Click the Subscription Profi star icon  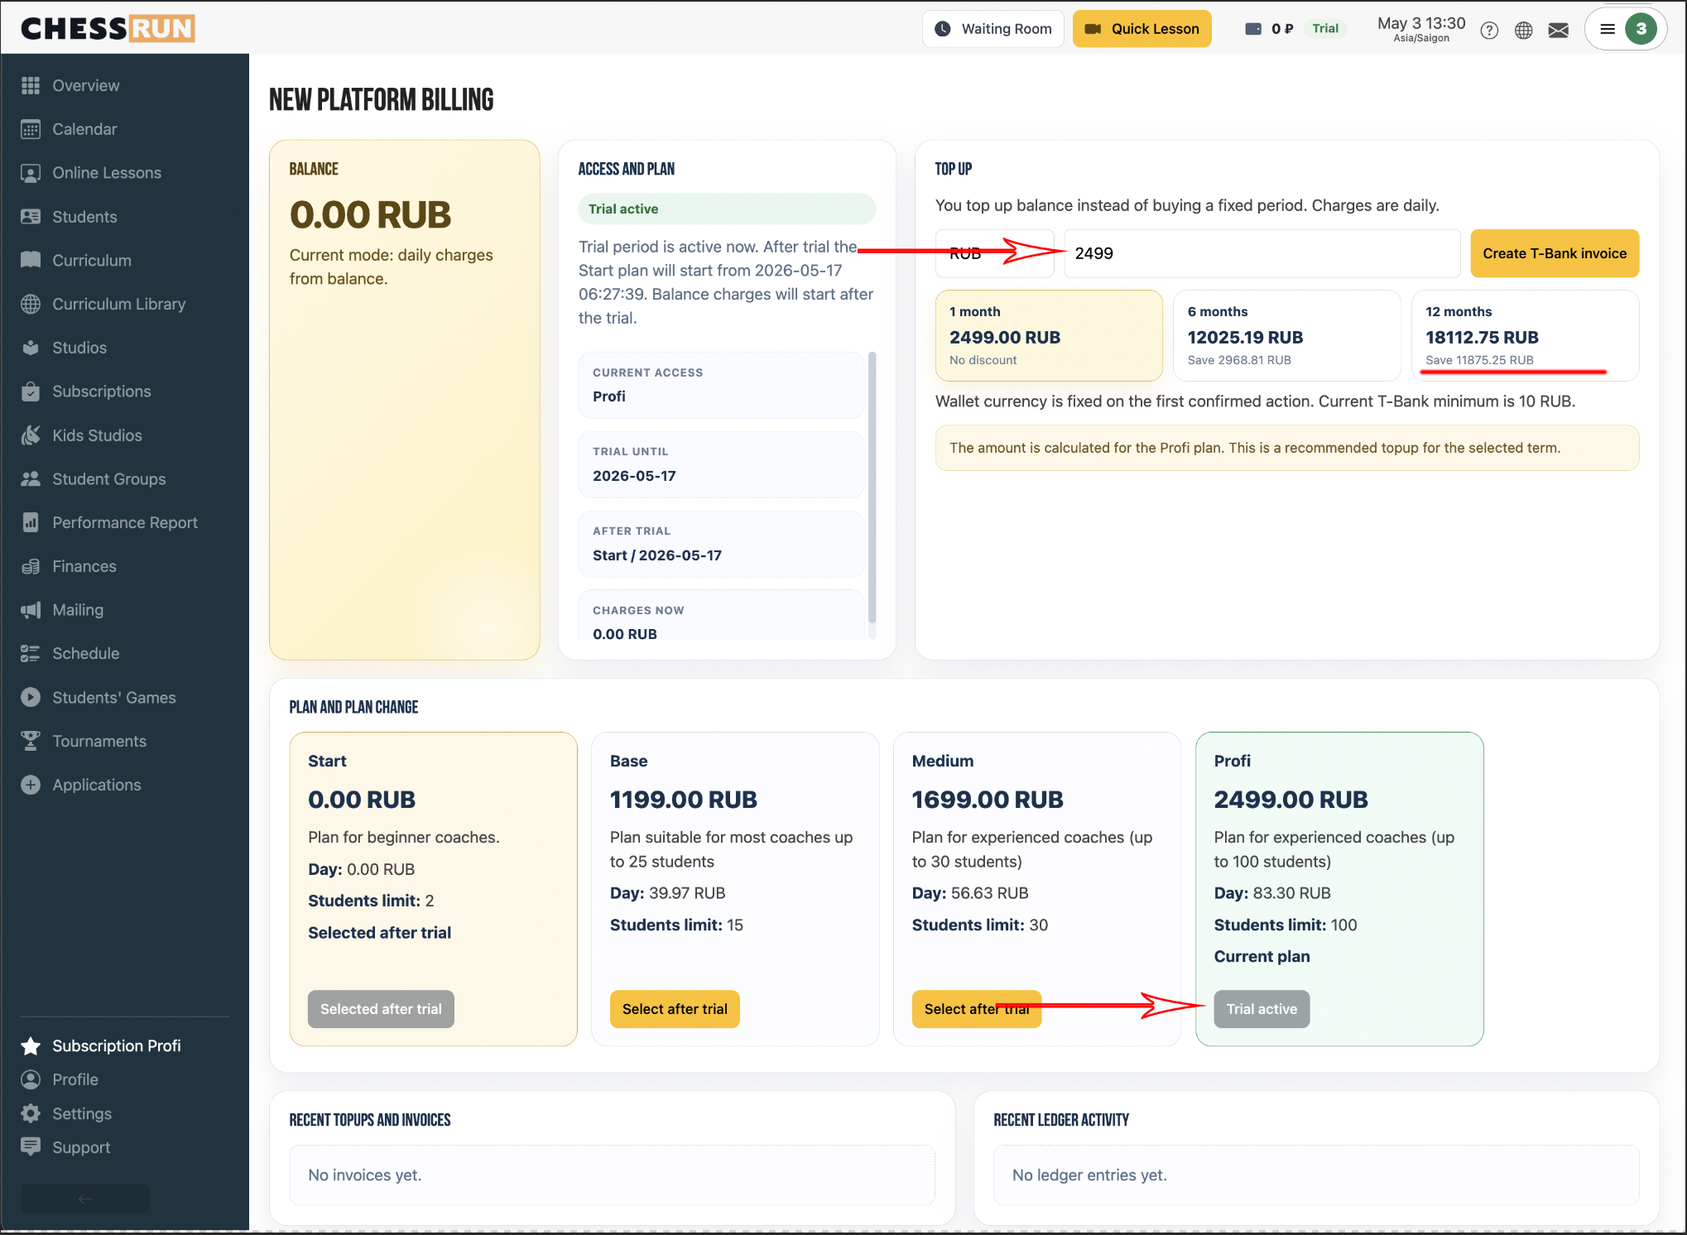tap(31, 1046)
